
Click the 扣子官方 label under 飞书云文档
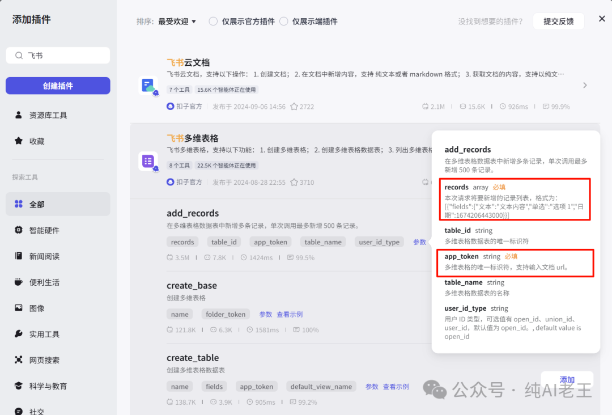189,107
